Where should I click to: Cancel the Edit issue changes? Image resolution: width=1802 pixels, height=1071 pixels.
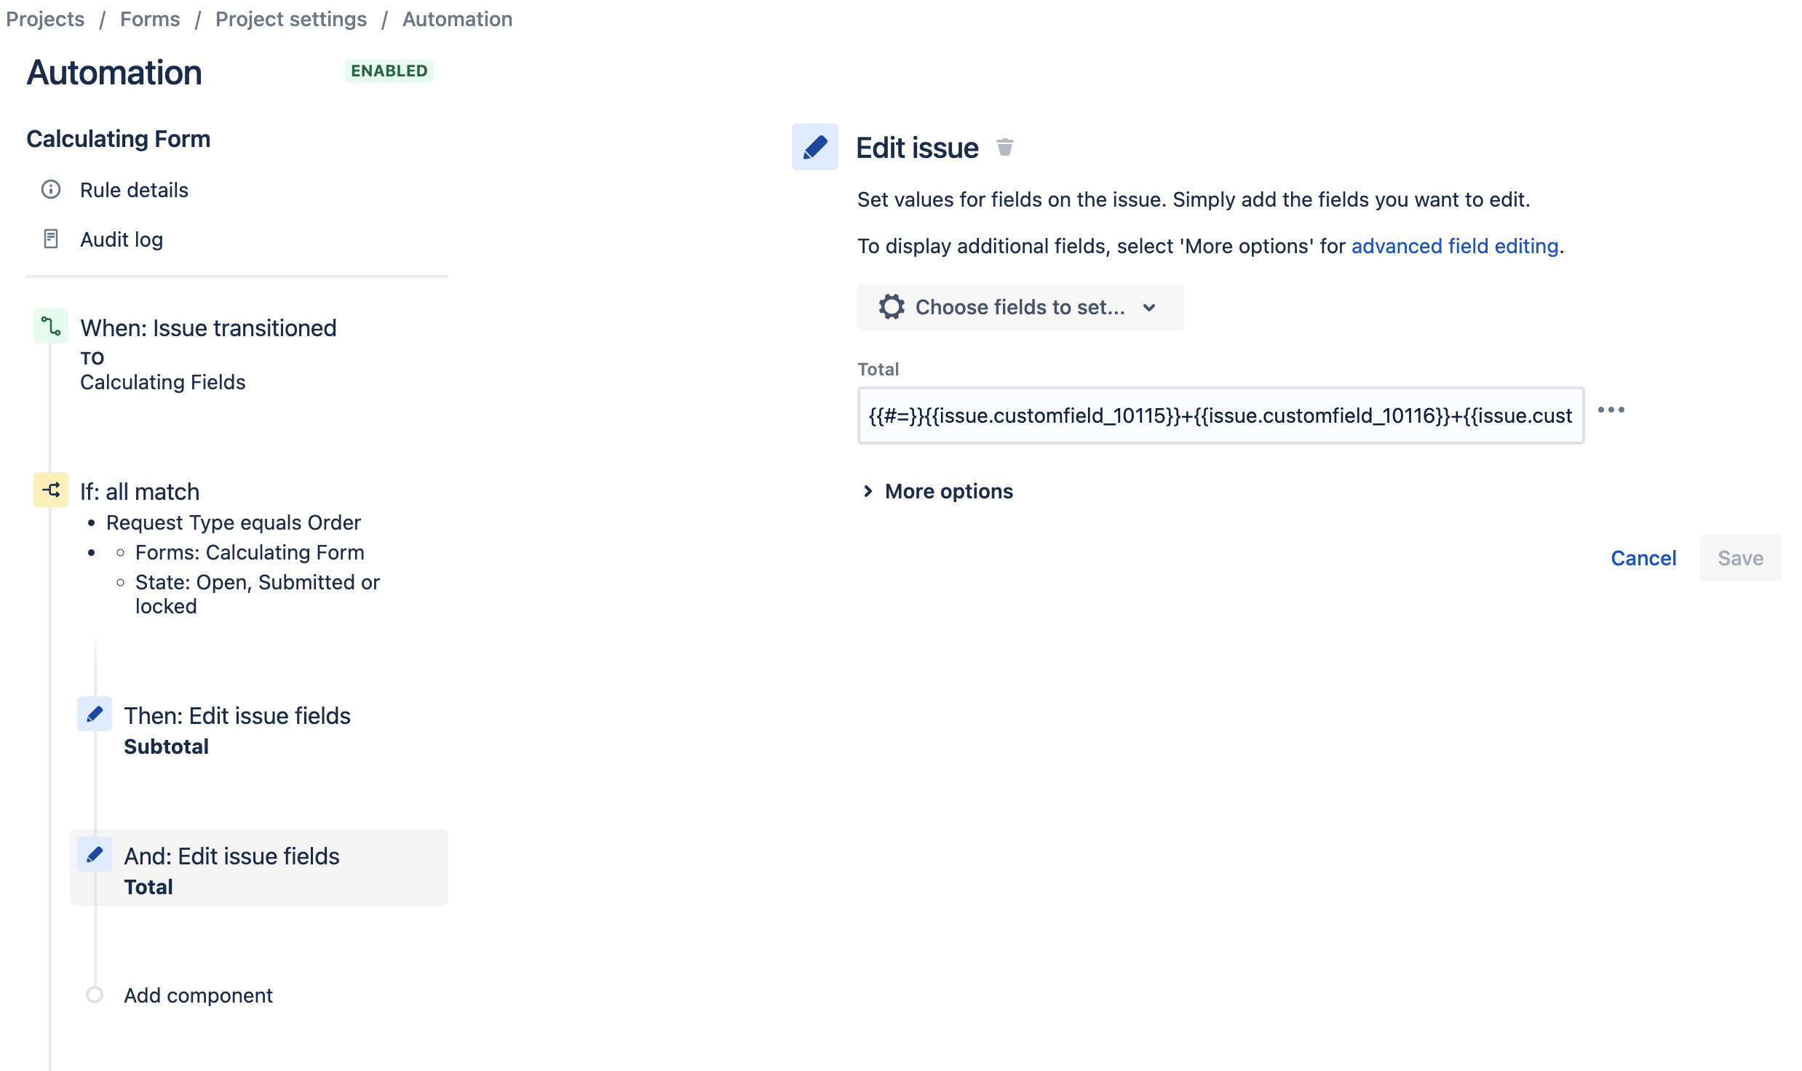[1643, 557]
